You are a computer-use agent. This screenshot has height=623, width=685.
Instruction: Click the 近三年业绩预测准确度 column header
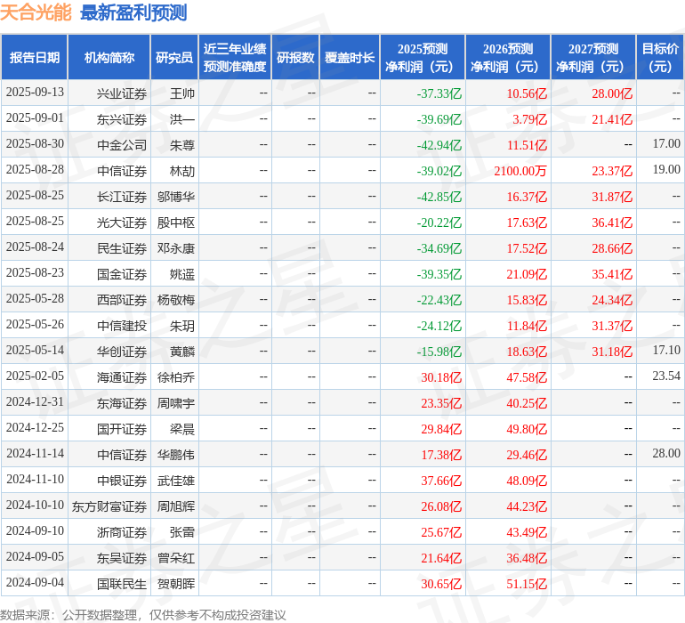point(234,58)
